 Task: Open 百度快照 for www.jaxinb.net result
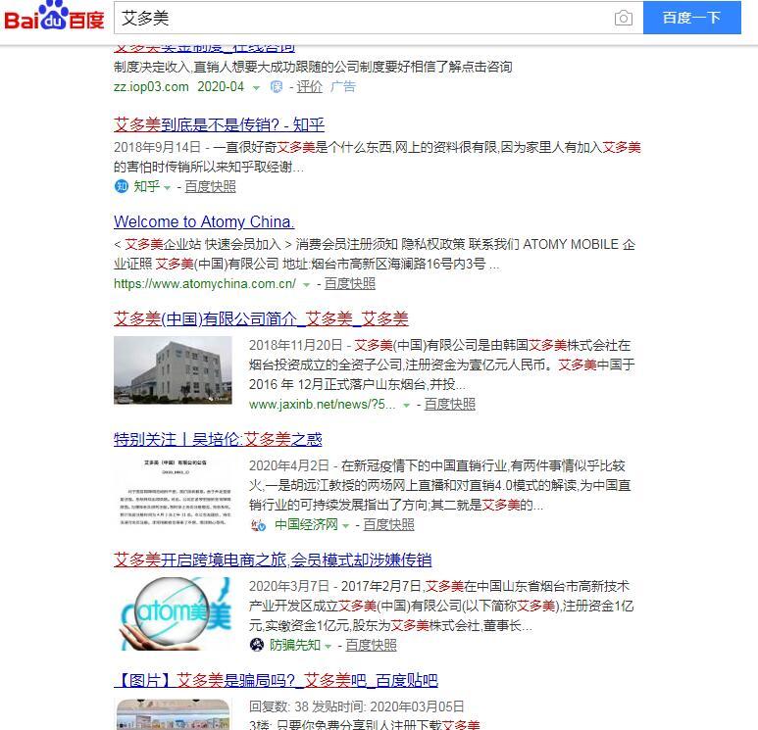pos(449,404)
